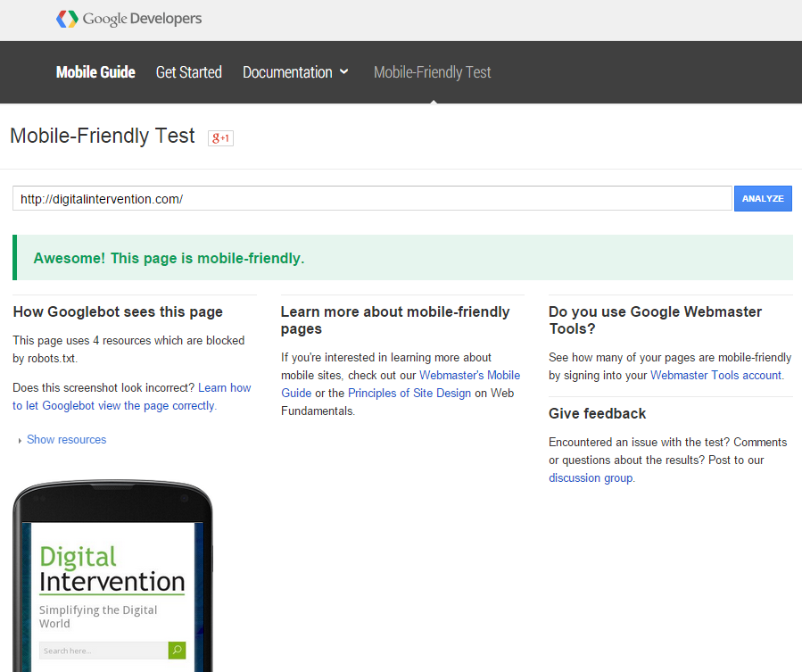Image resolution: width=802 pixels, height=672 pixels.
Task: Click the 'How Googlebot sees this page' heading
Action: coord(118,311)
